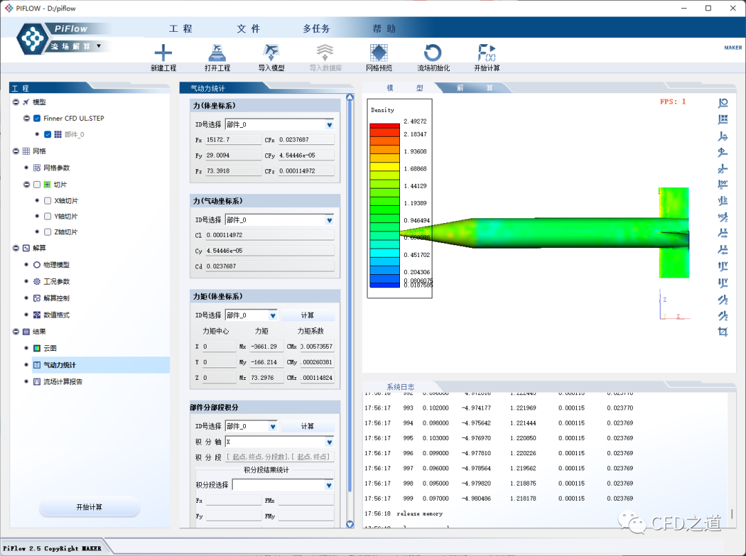Open ID号选择 dropdown under 力(体坐标系)
Image resolution: width=746 pixels, height=556 pixels.
[x=329, y=125]
